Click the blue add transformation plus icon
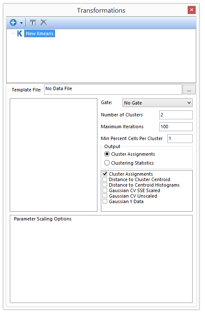This screenshot has width=205, height=314. tap(13, 22)
